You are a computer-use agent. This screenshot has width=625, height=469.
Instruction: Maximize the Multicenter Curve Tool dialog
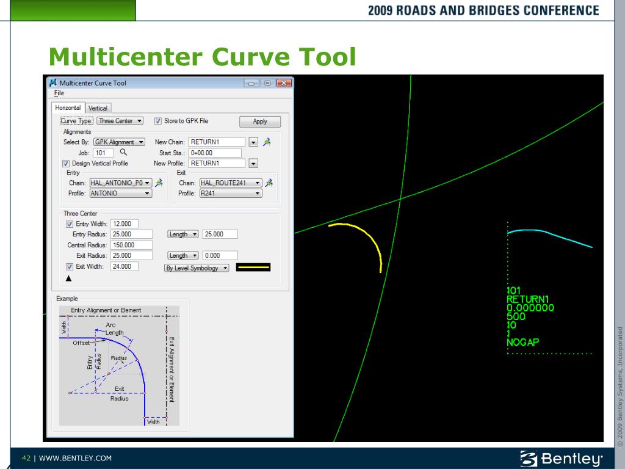(267, 83)
